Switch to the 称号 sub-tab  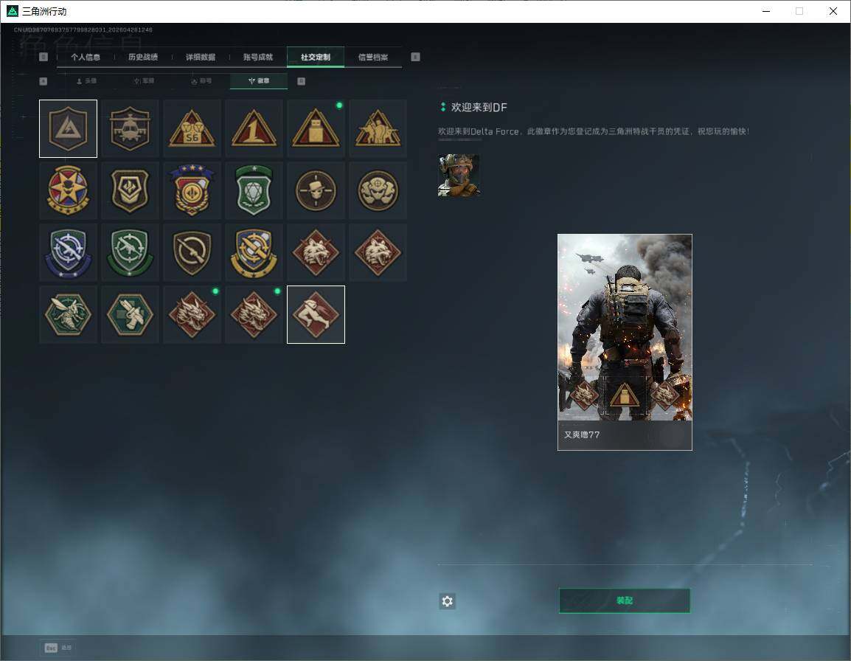[x=201, y=81]
